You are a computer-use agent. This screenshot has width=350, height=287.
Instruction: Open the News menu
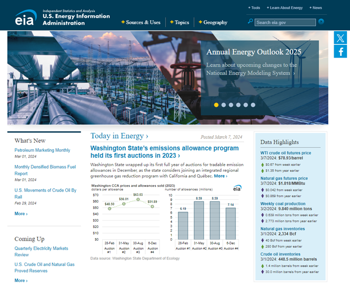(316, 8)
